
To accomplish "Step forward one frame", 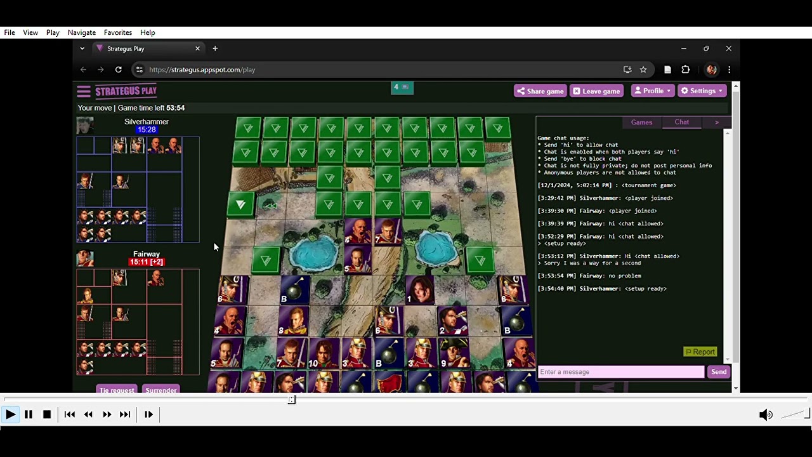I will coord(148,414).
